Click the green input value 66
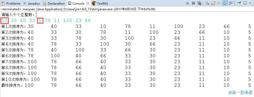 88,20
